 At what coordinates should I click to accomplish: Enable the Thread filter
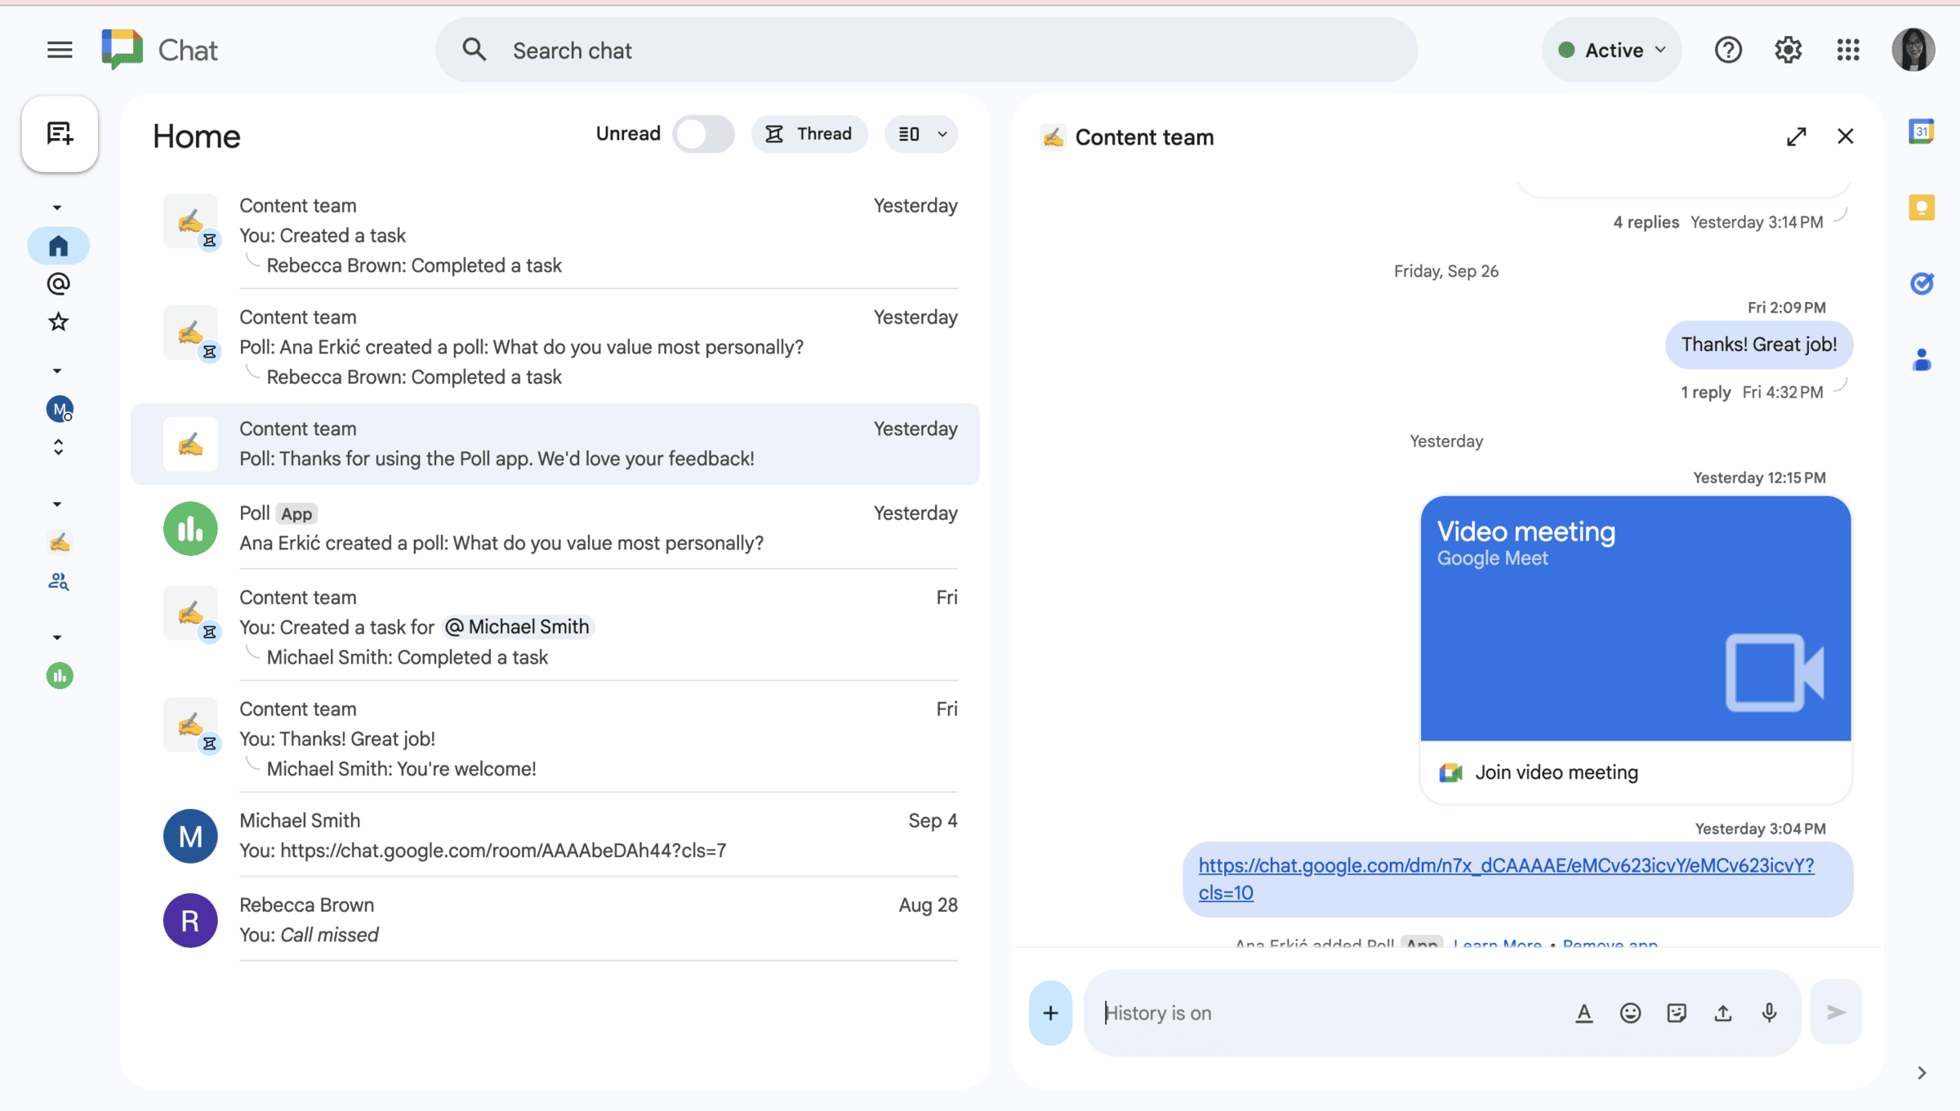pos(809,134)
